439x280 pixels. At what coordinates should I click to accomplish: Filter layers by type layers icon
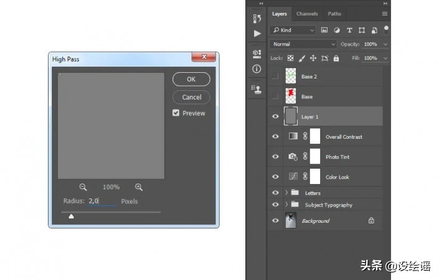[349, 30]
